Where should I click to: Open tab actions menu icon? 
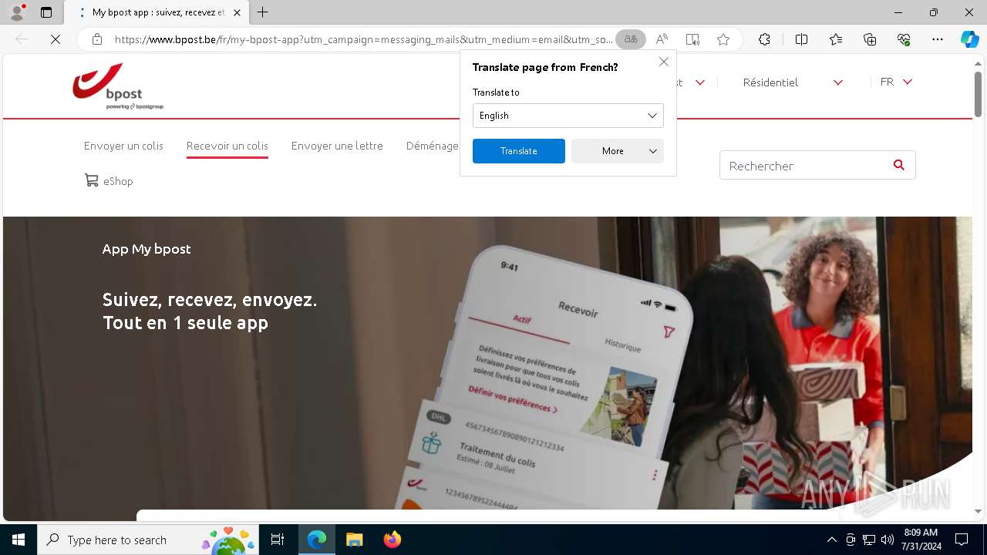point(46,12)
